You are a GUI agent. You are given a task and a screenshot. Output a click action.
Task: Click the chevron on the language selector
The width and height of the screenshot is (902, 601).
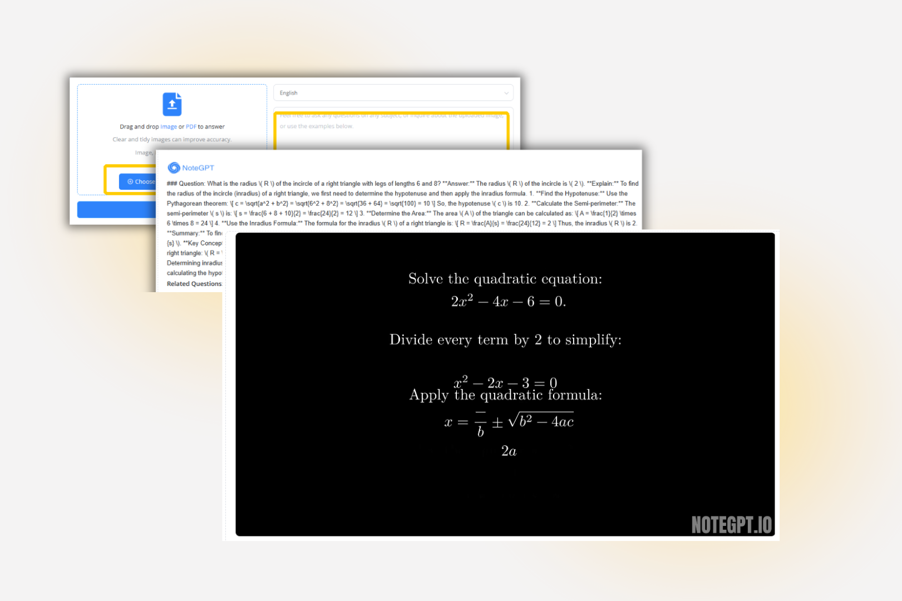(505, 93)
